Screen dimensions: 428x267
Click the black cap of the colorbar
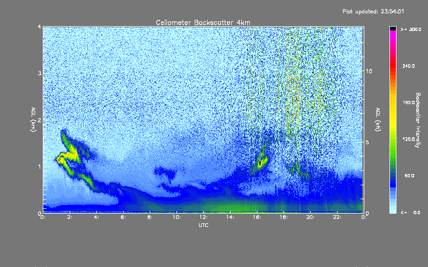[393, 28]
